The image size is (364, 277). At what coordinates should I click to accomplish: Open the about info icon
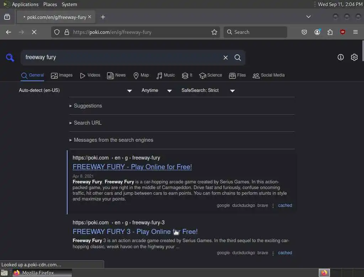tap(341, 57)
